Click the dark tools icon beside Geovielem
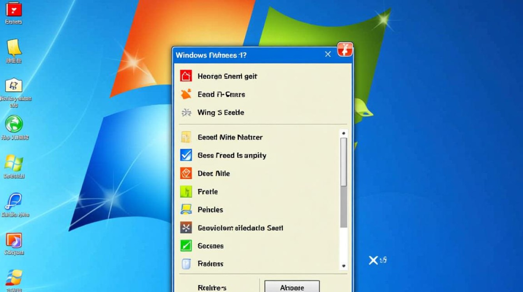 pyautogui.click(x=186, y=228)
